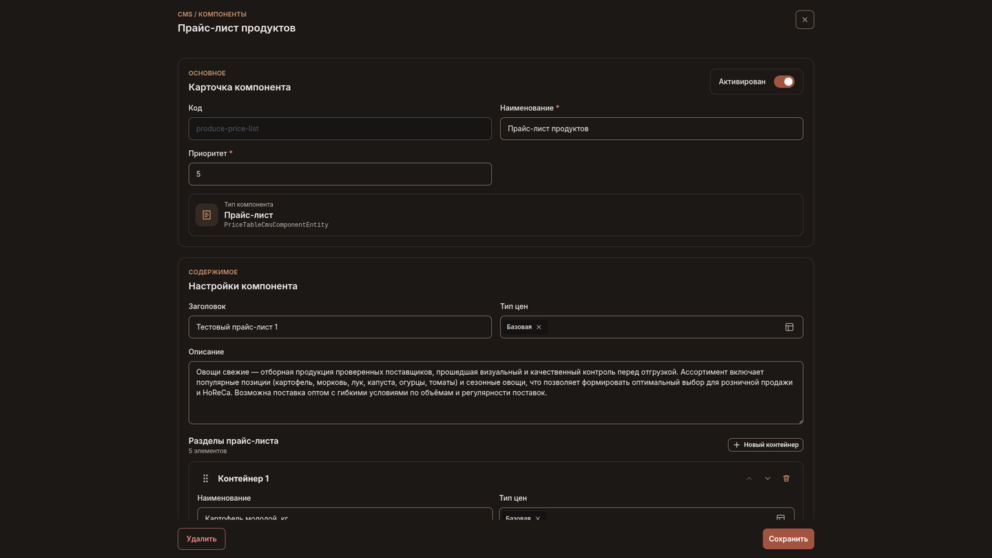
Task: Edit the Заголовок field Тестовый прайс-лист 1
Action: 340,327
